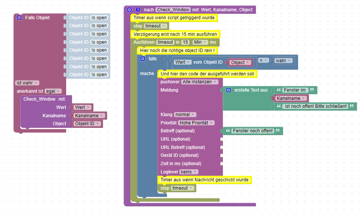Open the Object variable dropdown in condition

point(240,63)
